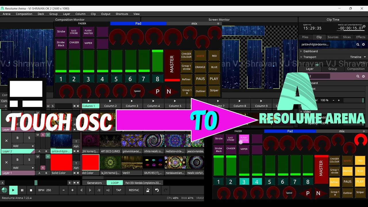Click the Layer 2 T transition slider
368x207 pixels.
(76, 141)
